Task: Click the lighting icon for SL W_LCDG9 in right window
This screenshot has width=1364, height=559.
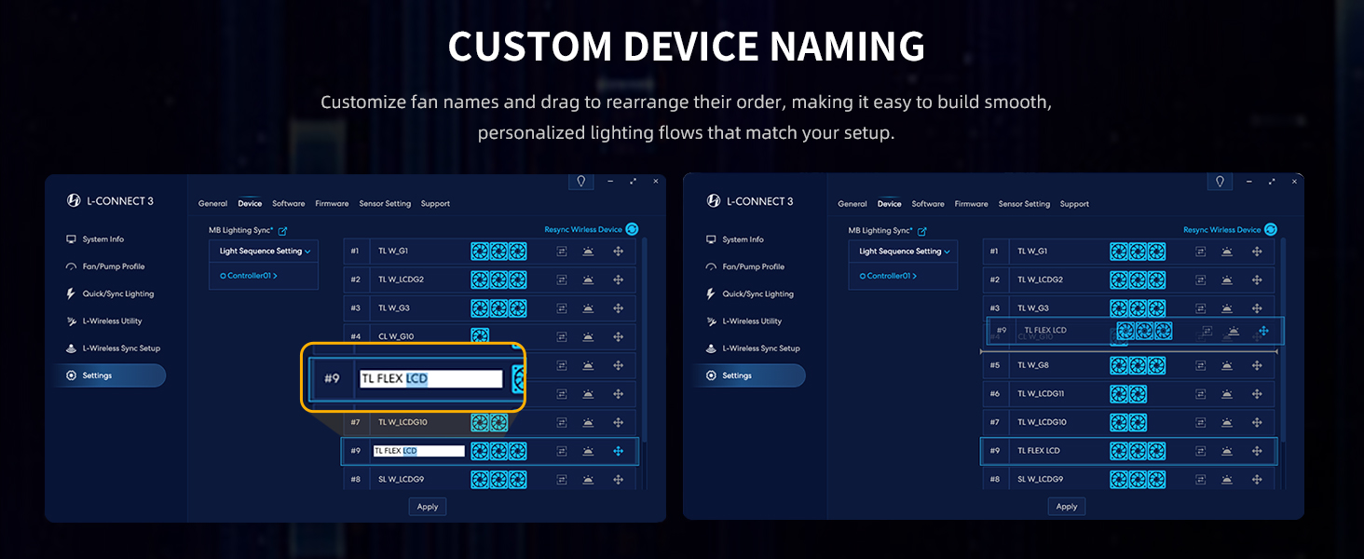Action: tap(1228, 480)
